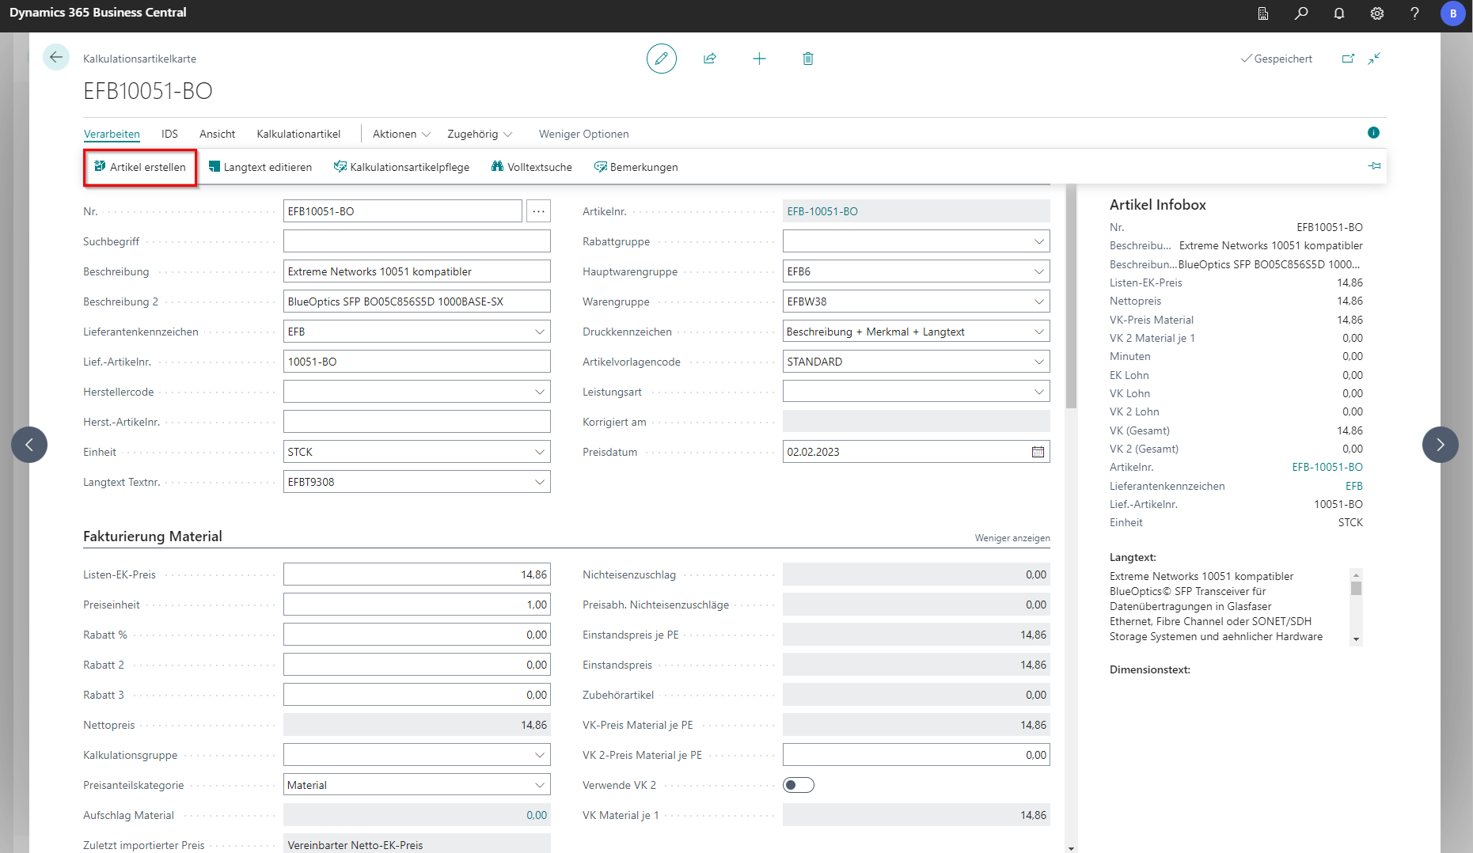Switch to the Ansicht tab

point(217,134)
